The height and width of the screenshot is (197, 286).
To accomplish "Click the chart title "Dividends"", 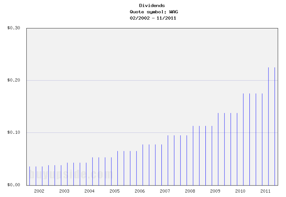I will click(x=151, y=5).
